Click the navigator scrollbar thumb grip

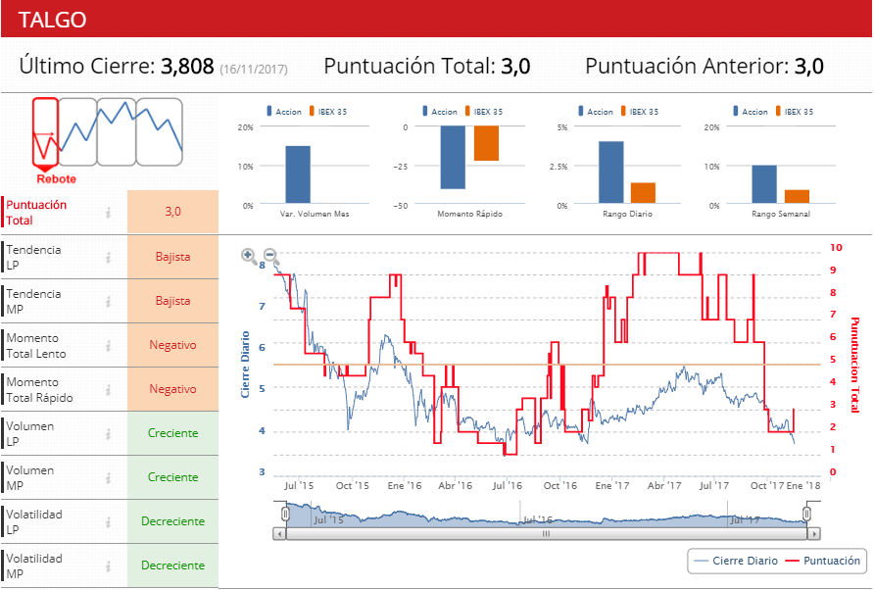click(547, 534)
